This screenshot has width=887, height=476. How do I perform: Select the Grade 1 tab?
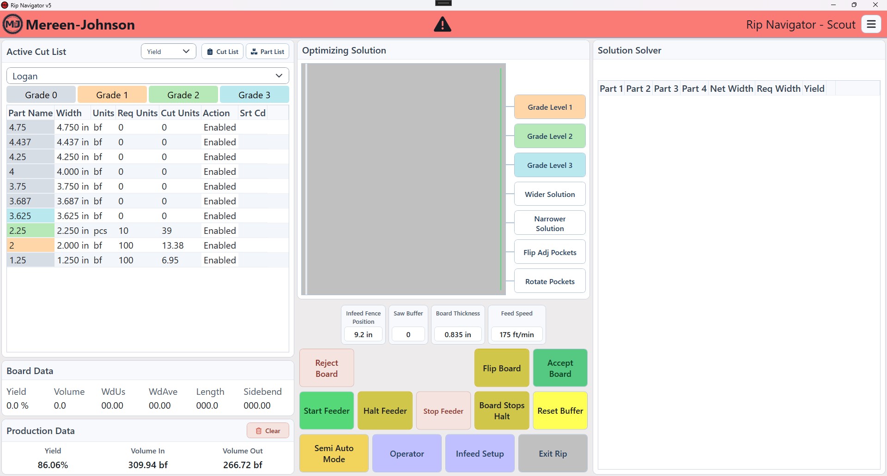pyautogui.click(x=112, y=95)
